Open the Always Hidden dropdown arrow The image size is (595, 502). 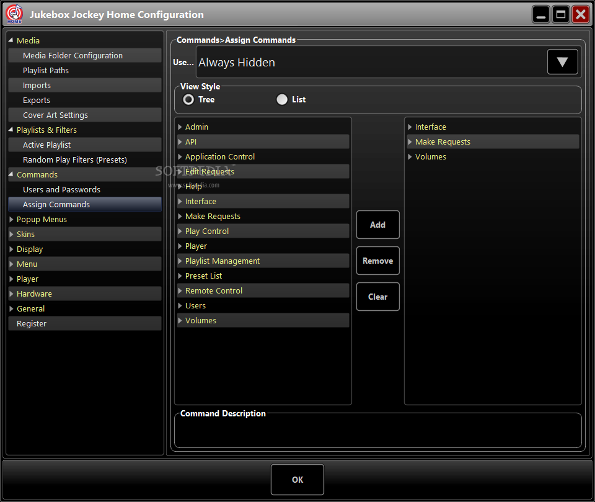[562, 62]
